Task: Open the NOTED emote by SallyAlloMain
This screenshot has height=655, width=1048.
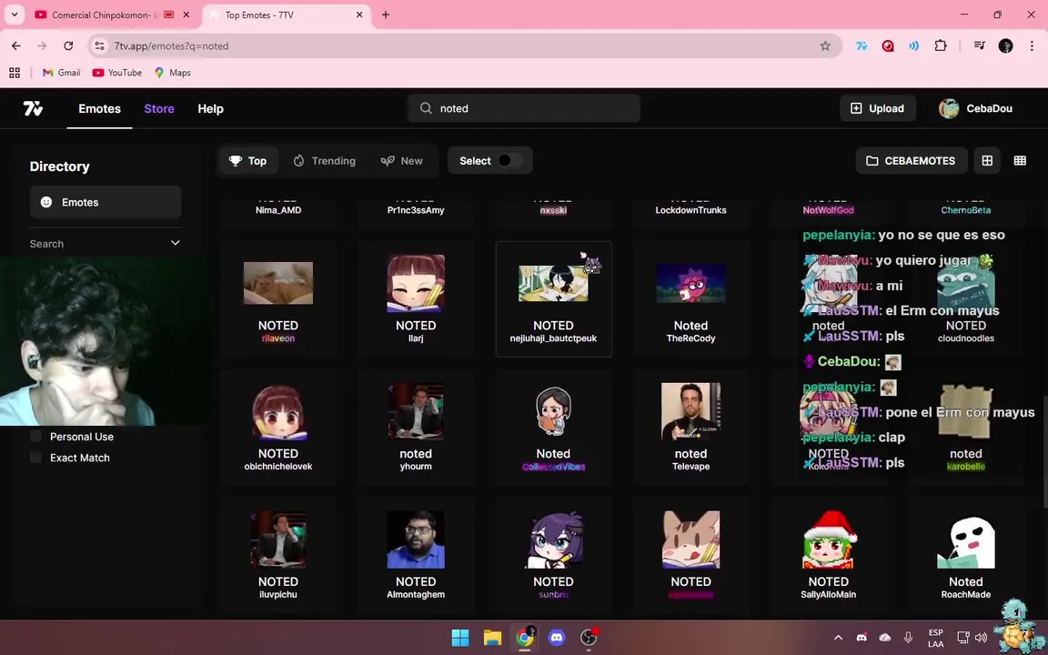Action: click(828, 556)
